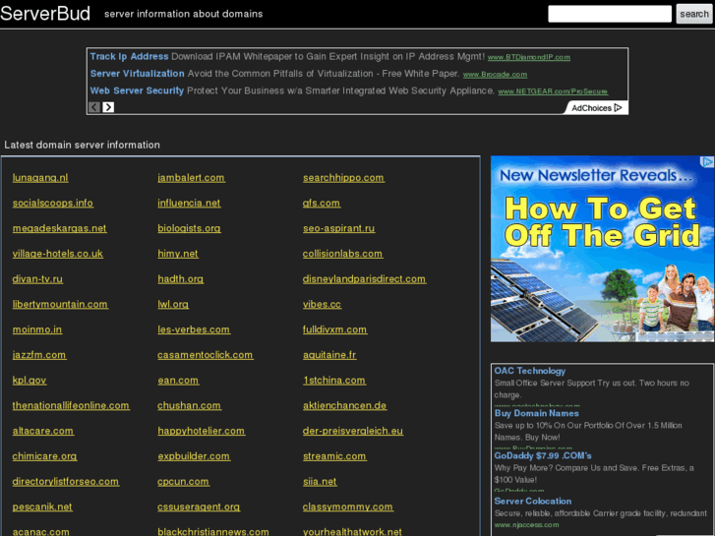Open vibes.cc domain info
Screen dimensions: 715x536
[322, 304]
